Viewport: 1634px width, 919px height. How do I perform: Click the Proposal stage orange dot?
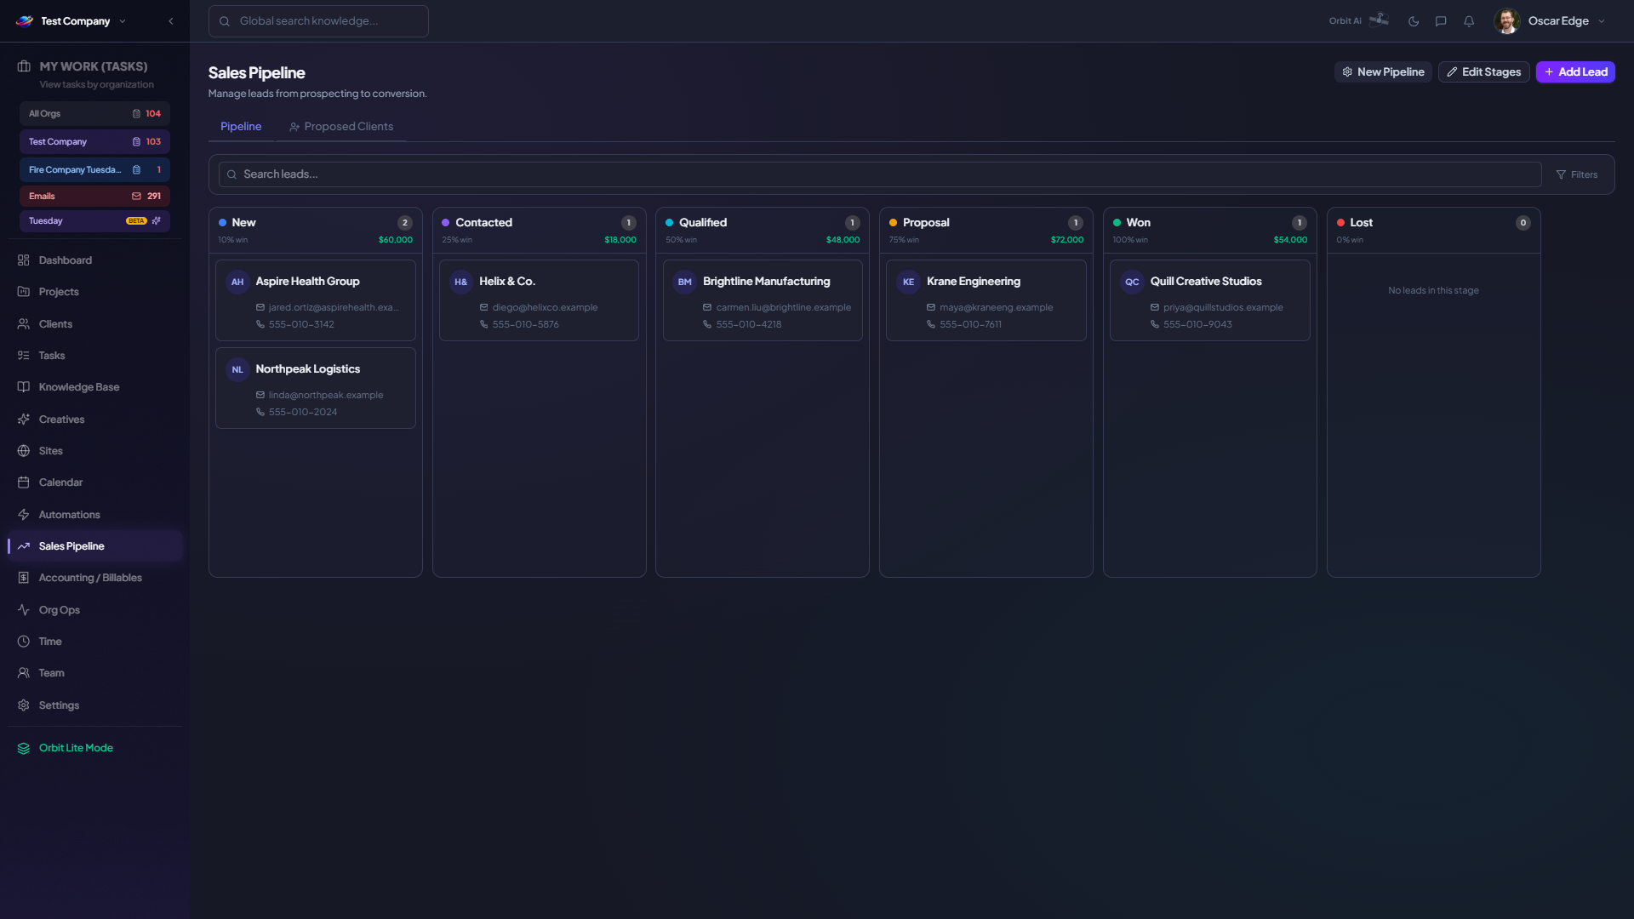[893, 223]
